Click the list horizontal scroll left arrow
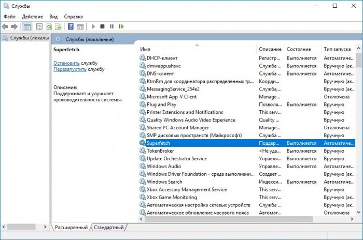The width and height of the screenshot is (363, 240). point(142,219)
